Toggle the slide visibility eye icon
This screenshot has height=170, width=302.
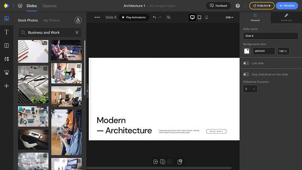pos(168,17)
